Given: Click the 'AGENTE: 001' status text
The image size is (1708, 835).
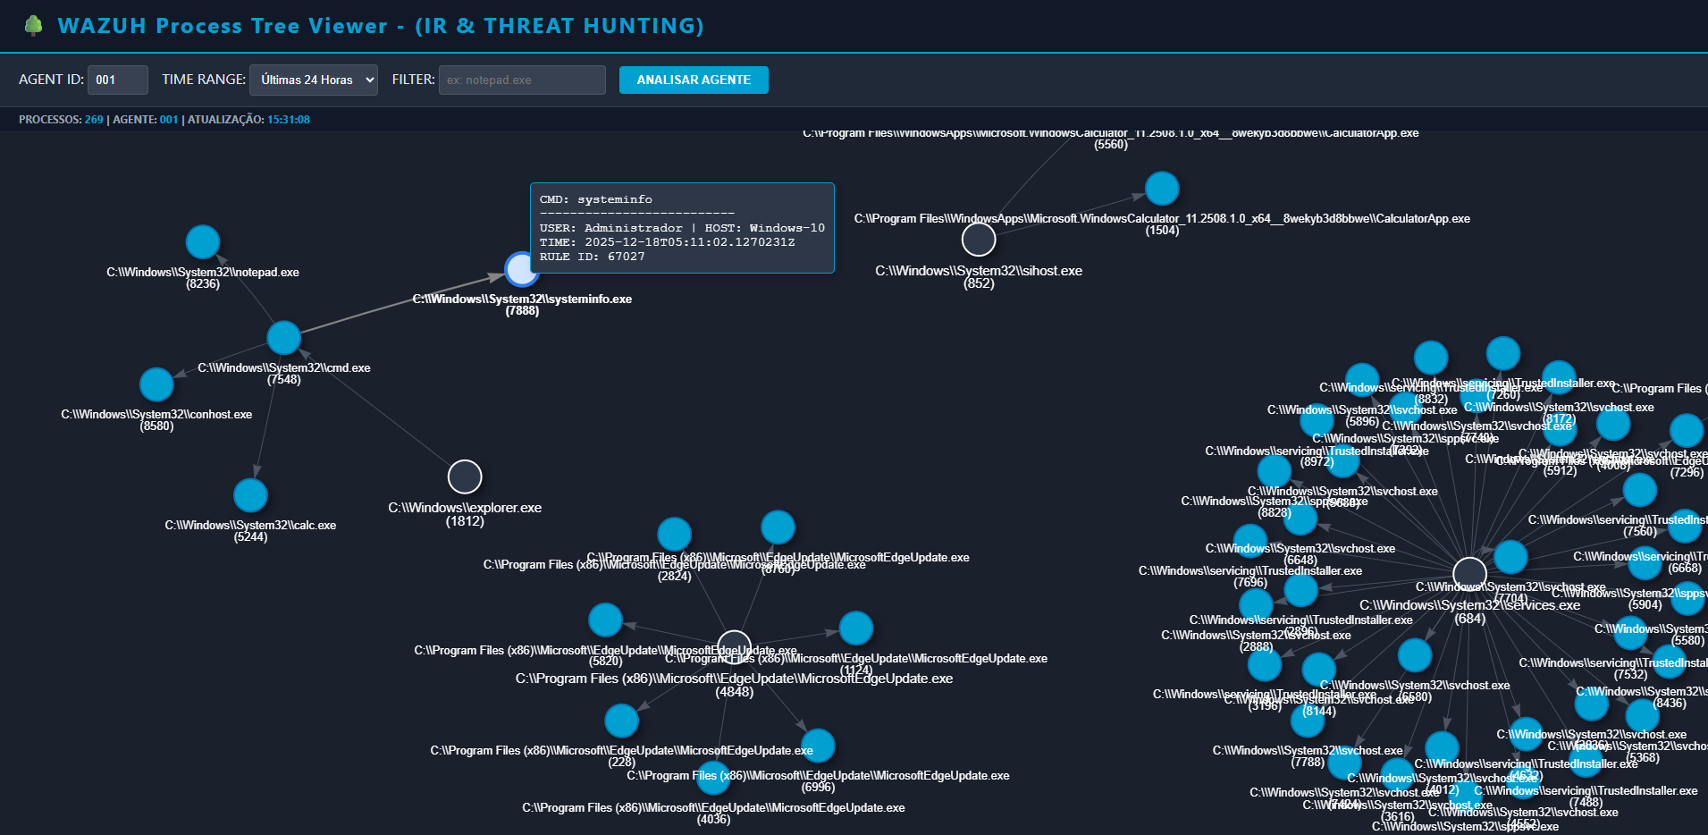Looking at the screenshot, I should pos(146,120).
